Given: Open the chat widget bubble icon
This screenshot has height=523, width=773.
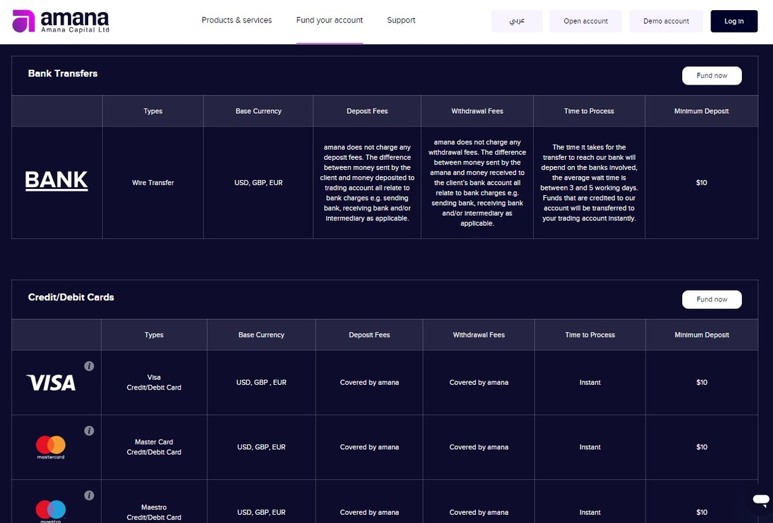Looking at the screenshot, I should click(760, 500).
